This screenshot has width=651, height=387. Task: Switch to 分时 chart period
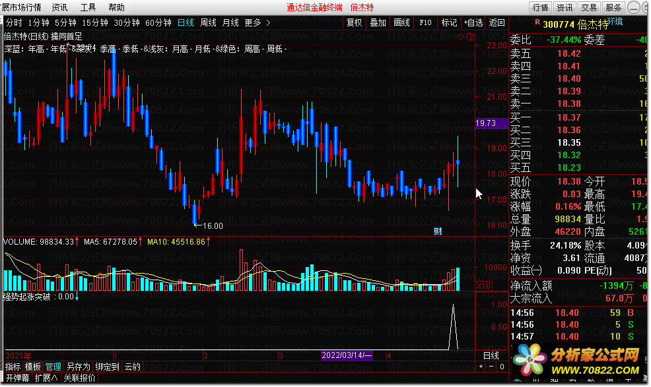tap(14, 23)
